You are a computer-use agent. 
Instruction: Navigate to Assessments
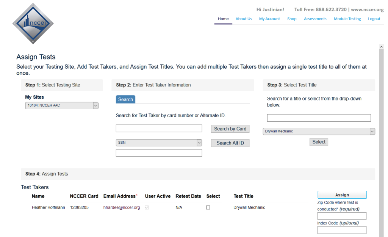tap(315, 19)
